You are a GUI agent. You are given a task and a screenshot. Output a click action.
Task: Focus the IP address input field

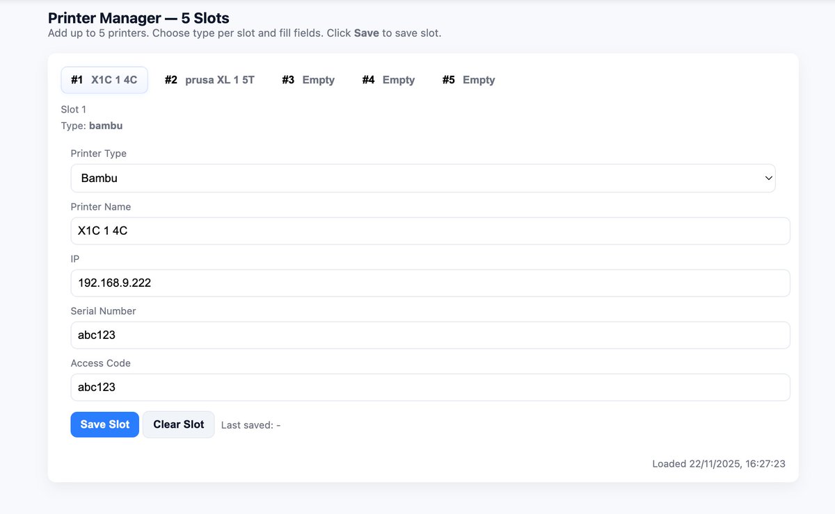(430, 283)
